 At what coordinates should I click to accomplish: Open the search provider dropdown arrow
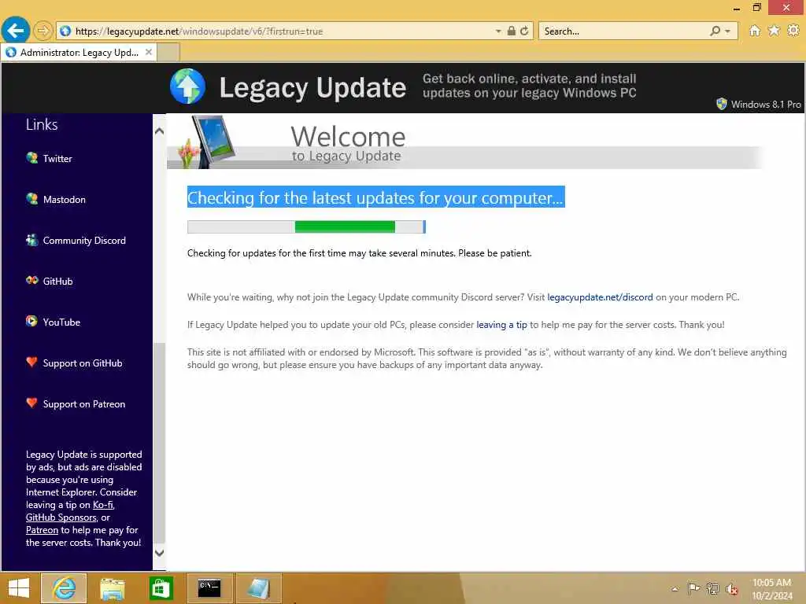(728, 31)
